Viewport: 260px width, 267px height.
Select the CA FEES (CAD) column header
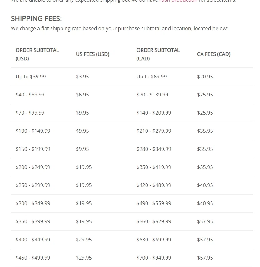pos(214,54)
